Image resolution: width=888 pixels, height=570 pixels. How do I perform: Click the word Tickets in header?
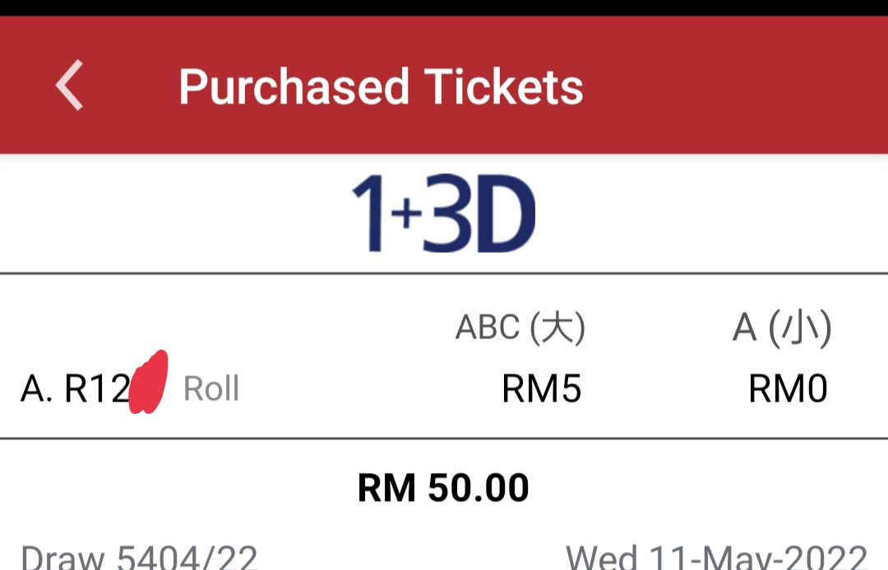tap(503, 86)
